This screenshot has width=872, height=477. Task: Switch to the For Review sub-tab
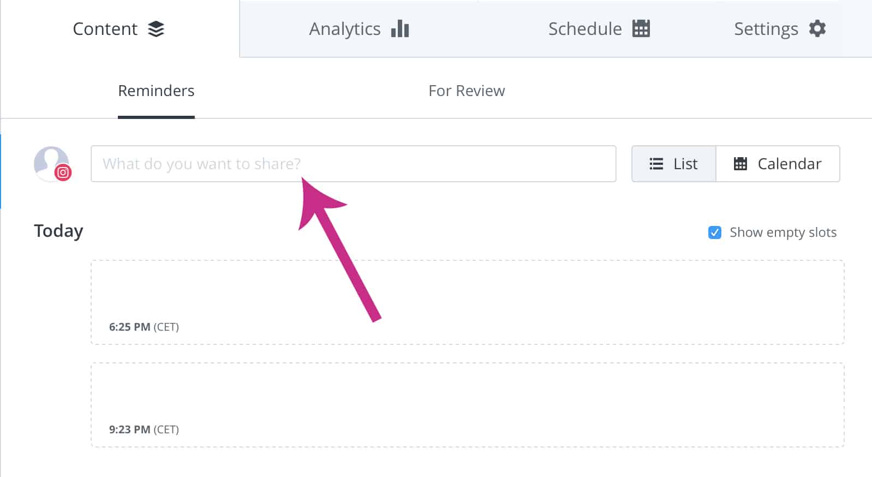coord(467,91)
